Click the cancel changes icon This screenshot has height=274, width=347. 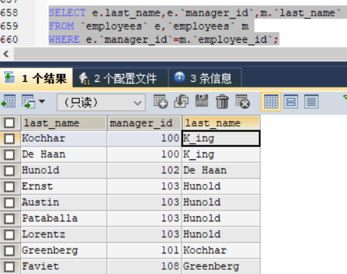pyautogui.click(x=242, y=102)
